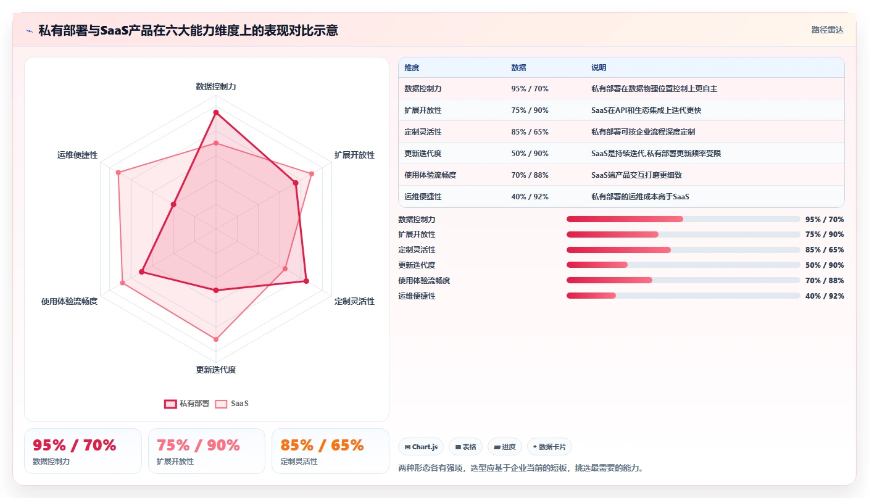Click the 运维便捷性 progress bar
The image size is (869, 498).
point(683,296)
